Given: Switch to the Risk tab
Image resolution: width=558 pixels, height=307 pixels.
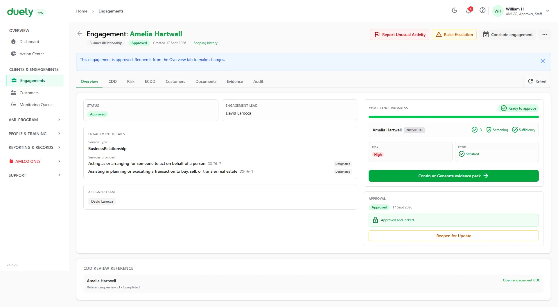Looking at the screenshot, I should pyautogui.click(x=131, y=81).
